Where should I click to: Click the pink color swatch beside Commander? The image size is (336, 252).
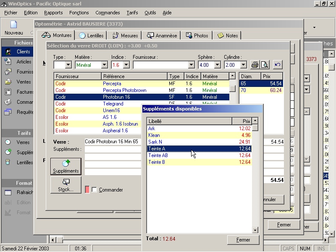[87, 190]
